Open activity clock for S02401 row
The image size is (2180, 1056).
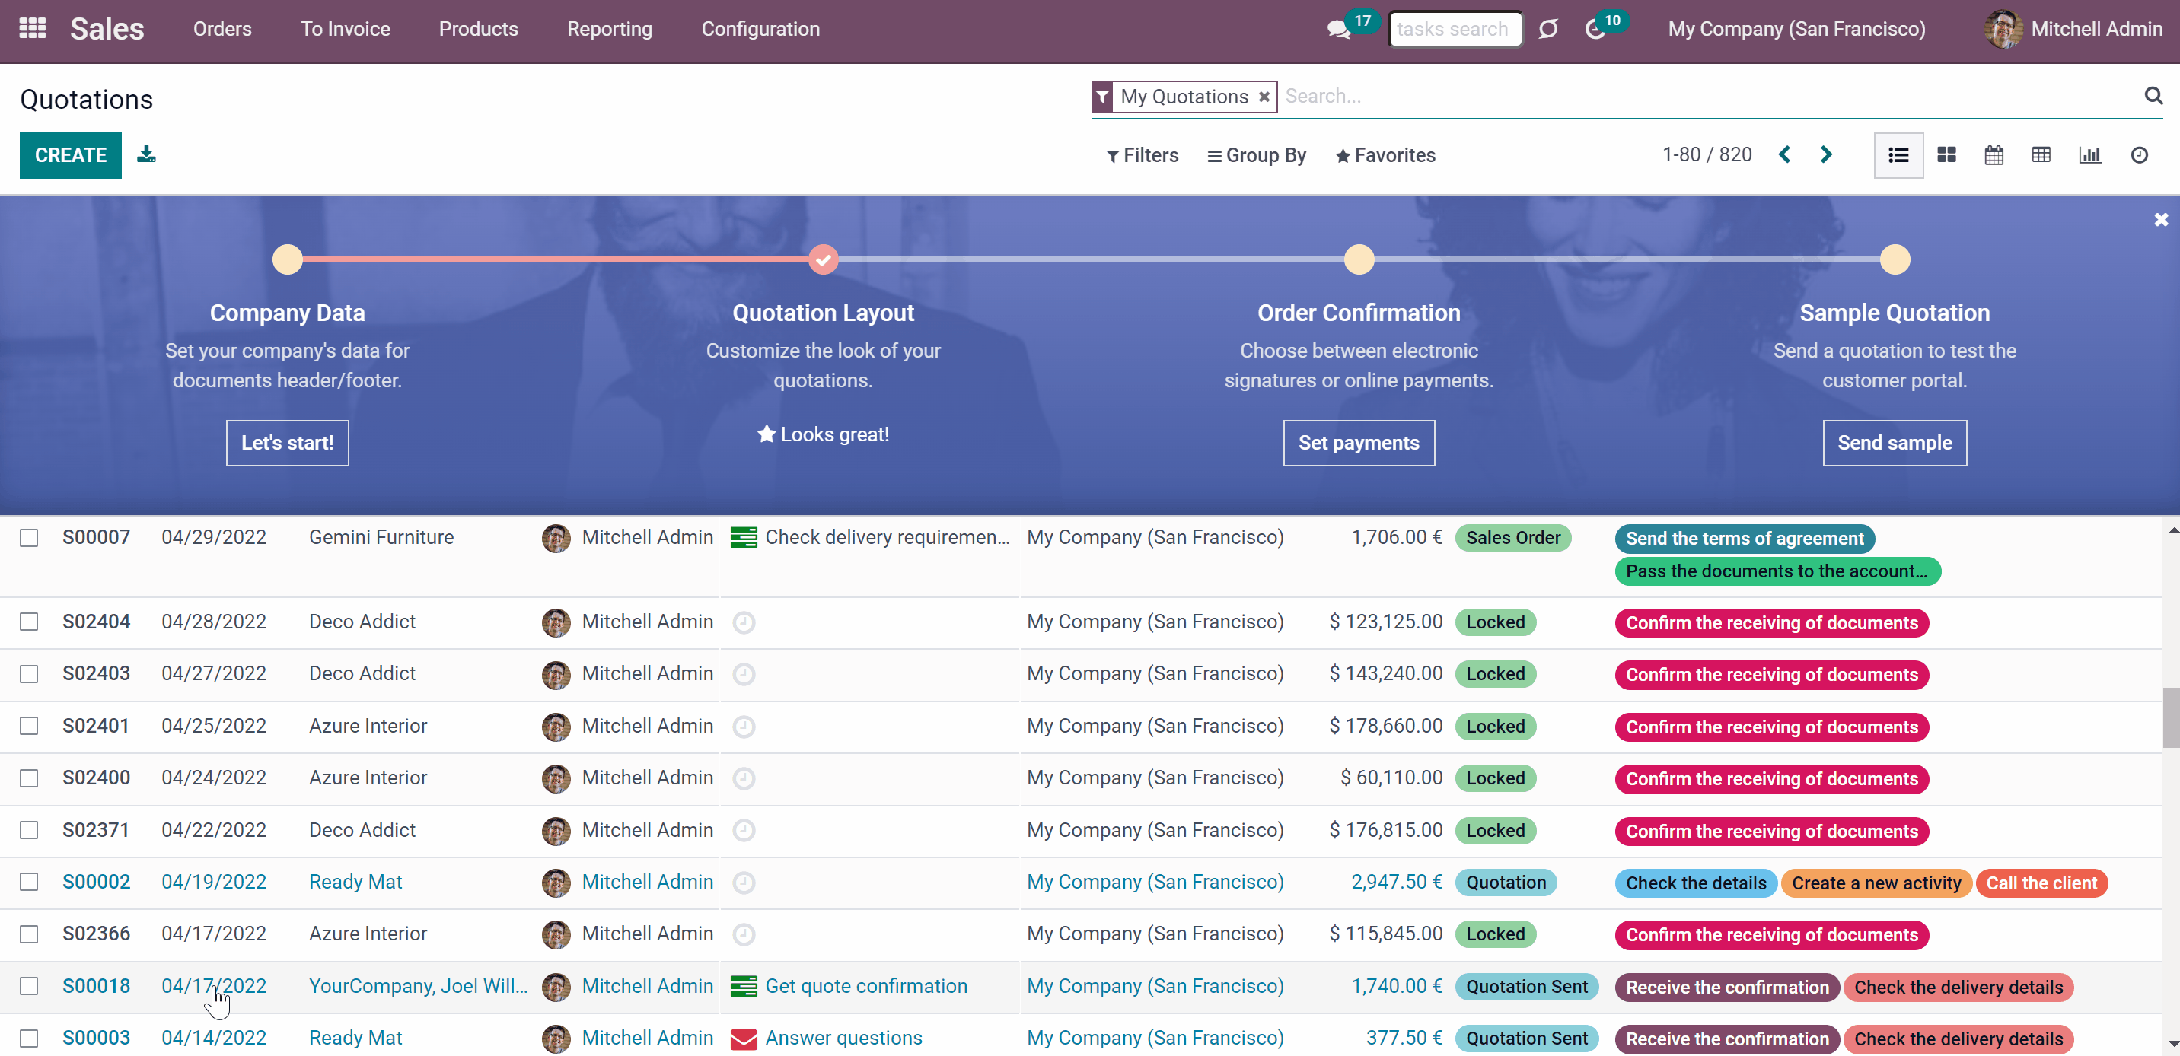point(743,726)
